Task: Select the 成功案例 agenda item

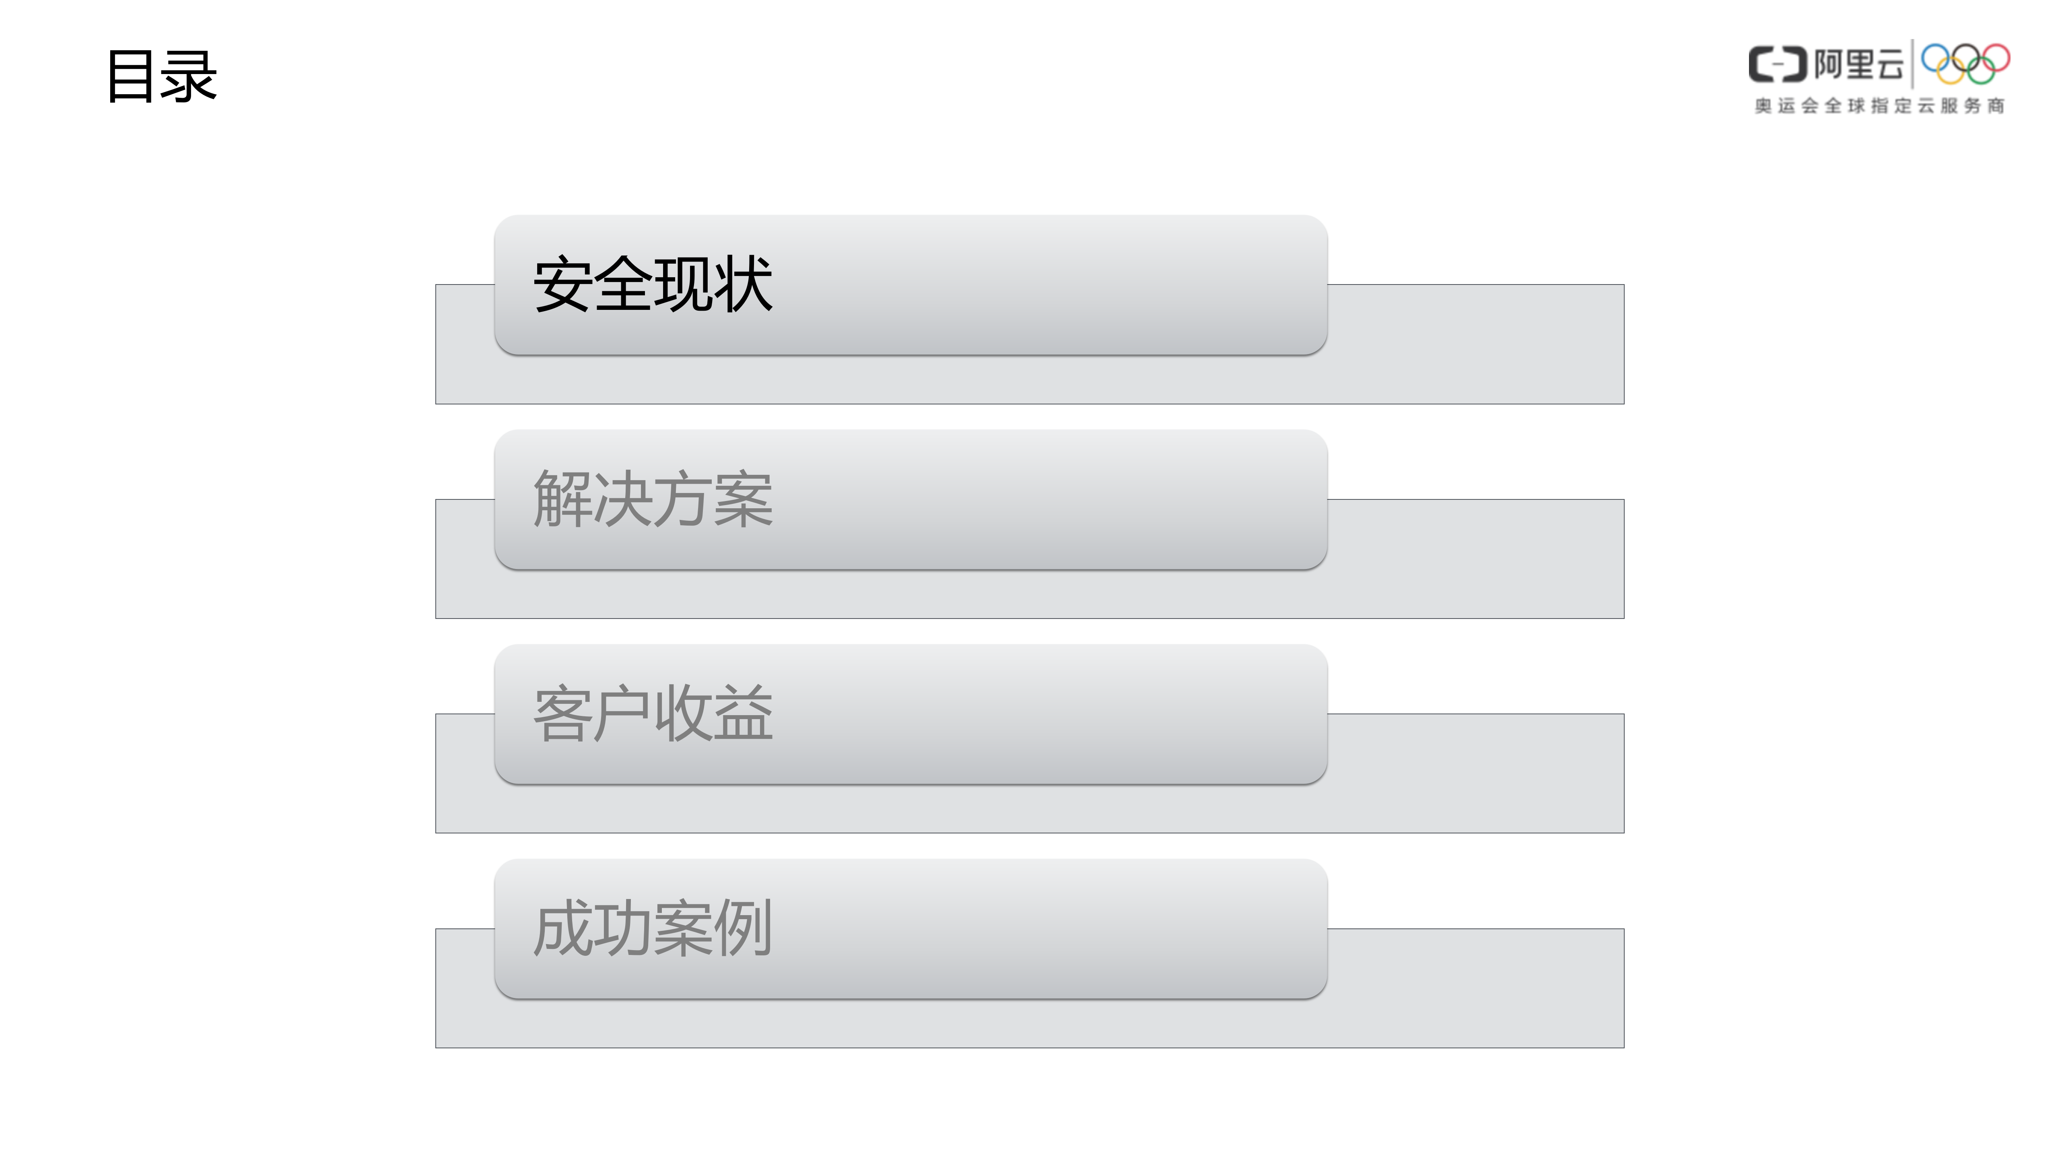Action: click(x=910, y=929)
